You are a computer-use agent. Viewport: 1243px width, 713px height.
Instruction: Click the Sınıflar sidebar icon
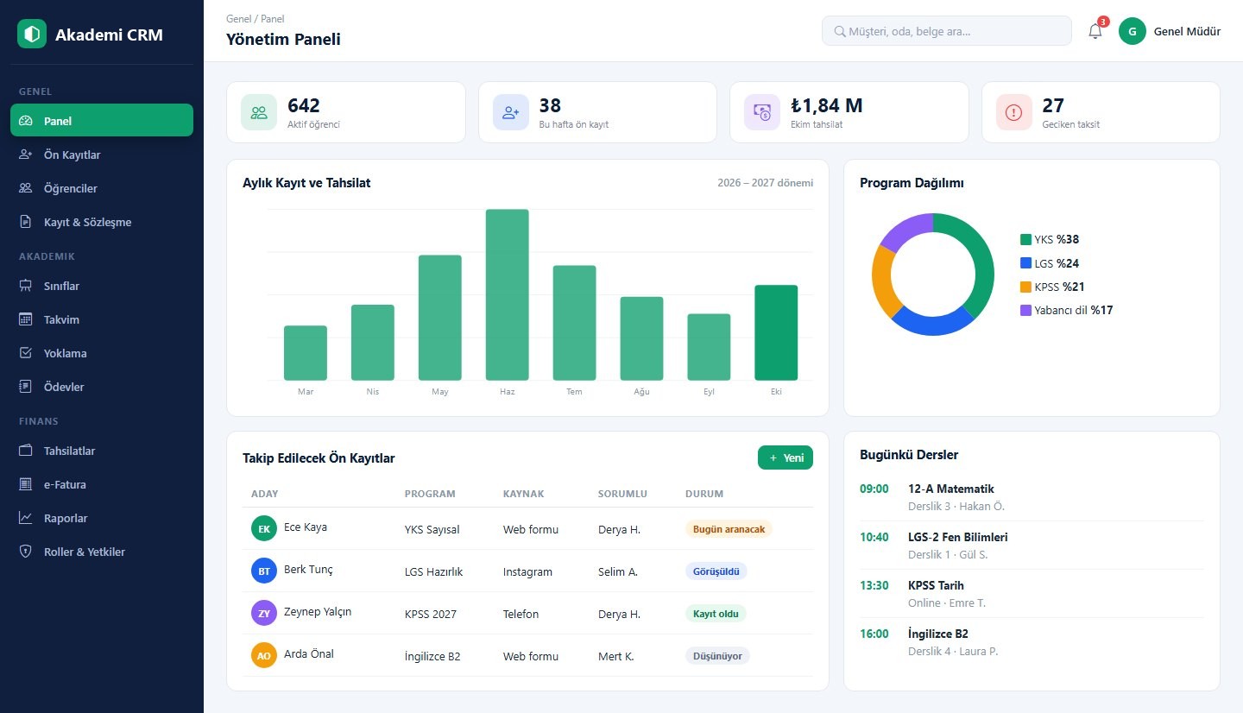coord(26,286)
